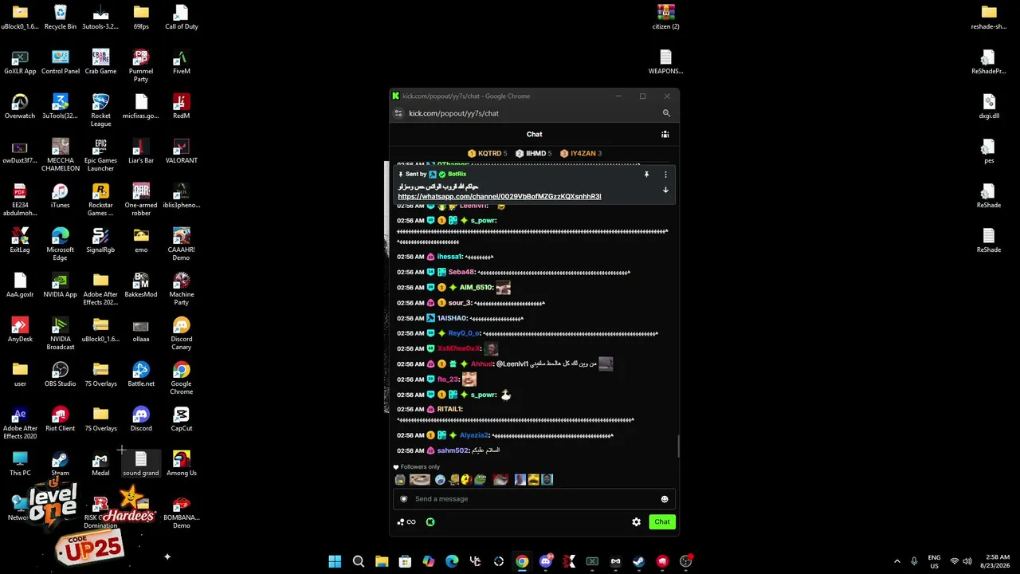Open the emoji picker in message box

pyautogui.click(x=665, y=499)
